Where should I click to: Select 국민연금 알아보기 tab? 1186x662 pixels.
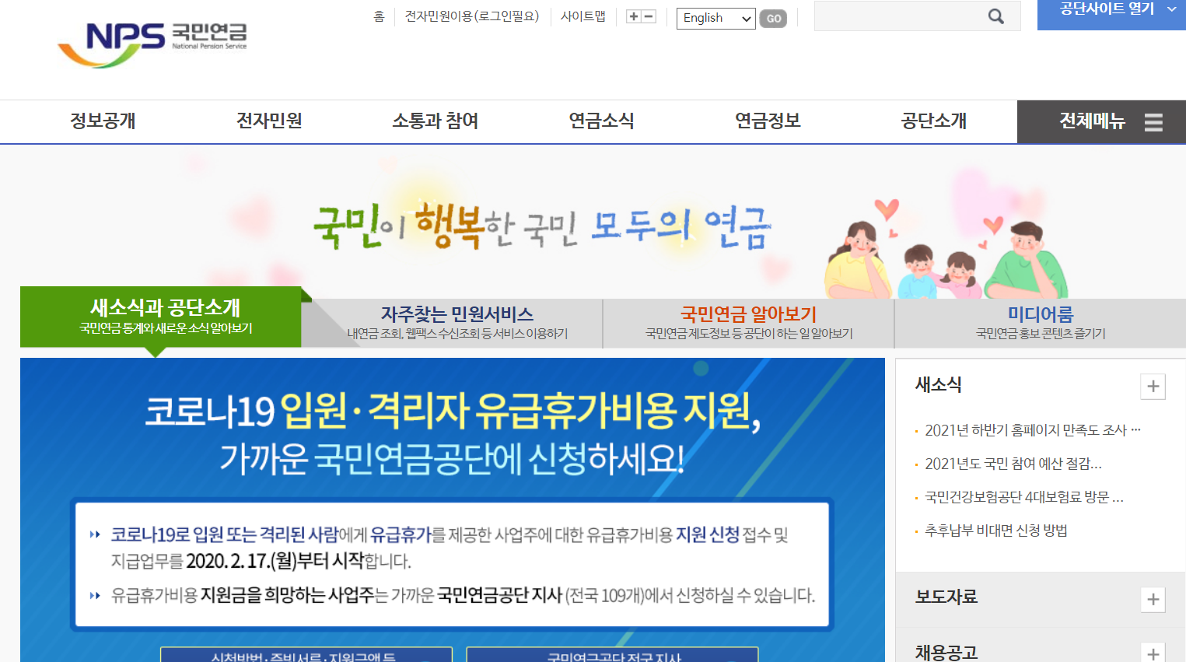(749, 323)
